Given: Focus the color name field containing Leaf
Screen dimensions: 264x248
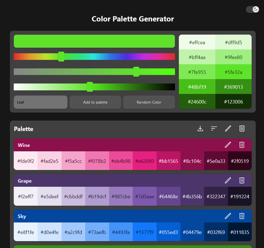Looking at the screenshot, I should (41, 102).
